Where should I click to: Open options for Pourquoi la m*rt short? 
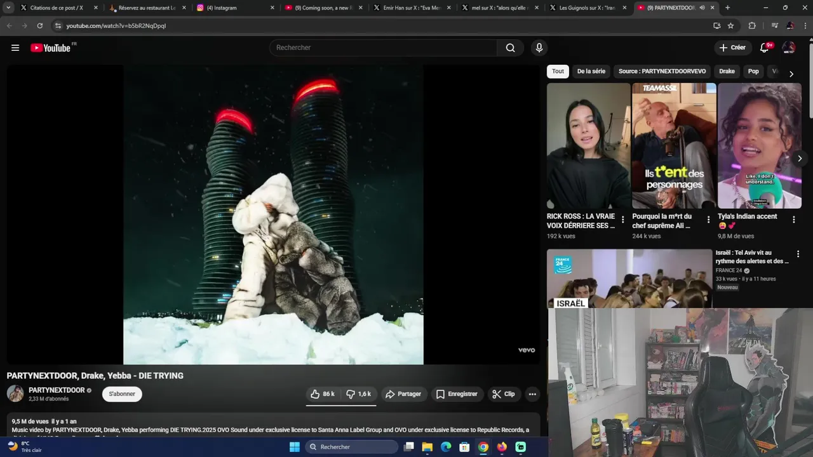tap(708, 220)
